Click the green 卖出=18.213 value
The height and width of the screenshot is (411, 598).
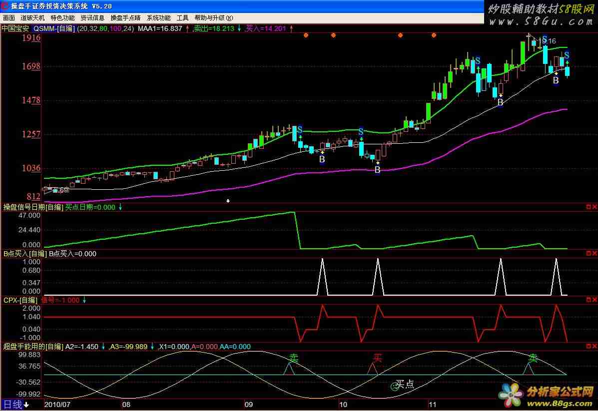pos(214,28)
